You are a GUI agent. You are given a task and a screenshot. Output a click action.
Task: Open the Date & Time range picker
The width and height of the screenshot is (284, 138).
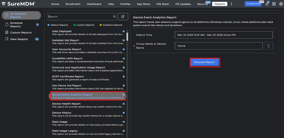(x=224, y=35)
